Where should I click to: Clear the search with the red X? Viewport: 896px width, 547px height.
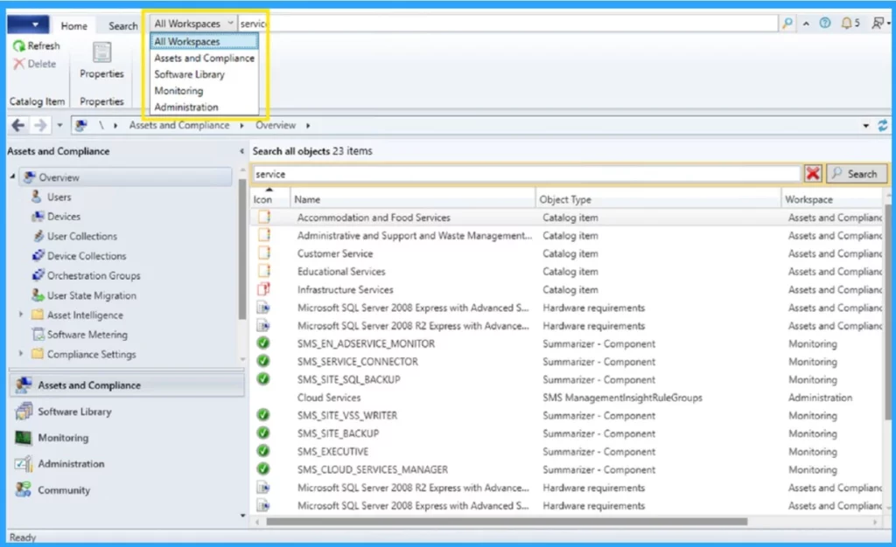pyautogui.click(x=813, y=173)
